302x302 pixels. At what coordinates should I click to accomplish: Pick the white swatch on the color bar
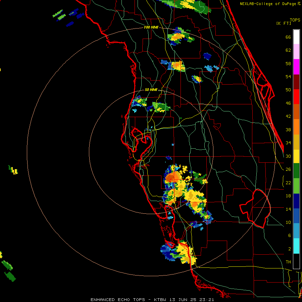click(296, 37)
